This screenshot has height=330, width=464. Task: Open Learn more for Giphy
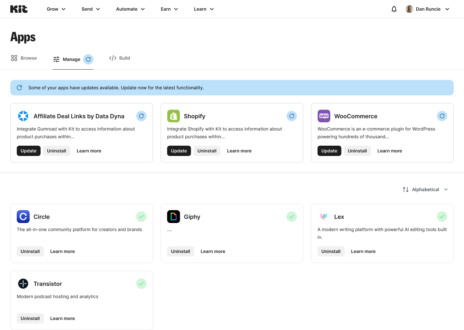click(213, 251)
